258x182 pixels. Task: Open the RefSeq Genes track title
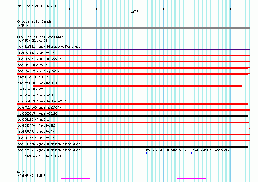(x=29, y=172)
